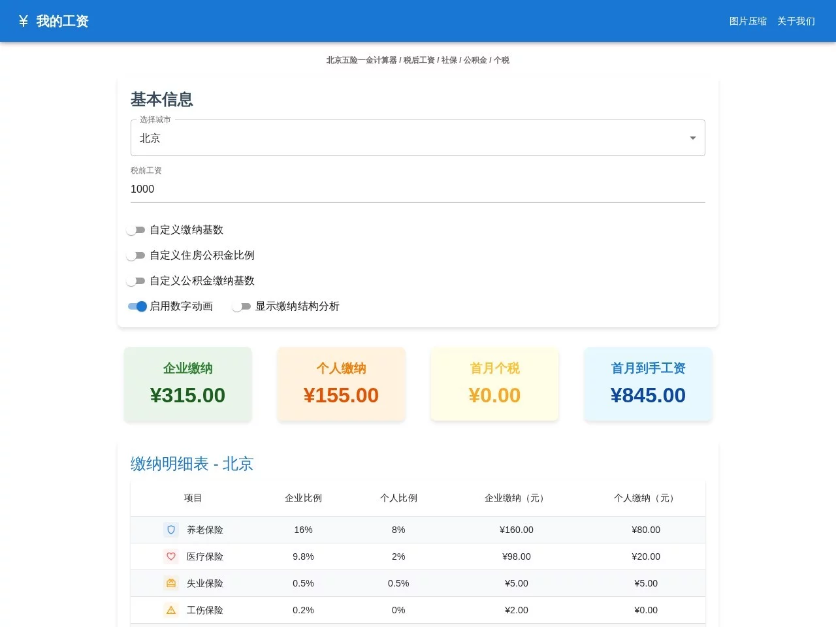Select the 首月到手工资 summary card
Screen dimensions: 836x627
click(x=648, y=384)
